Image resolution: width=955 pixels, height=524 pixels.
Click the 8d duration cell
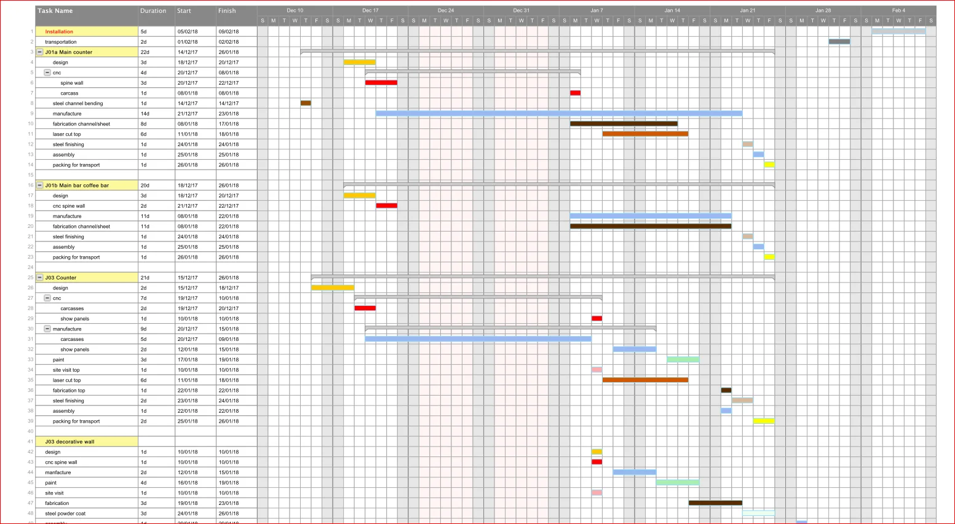156,124
